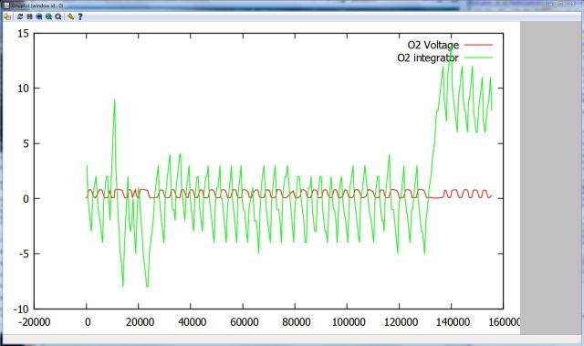Viewport: 584px width, 346px height.
Task: Maximize the gnuplot window
Action: 561,4
